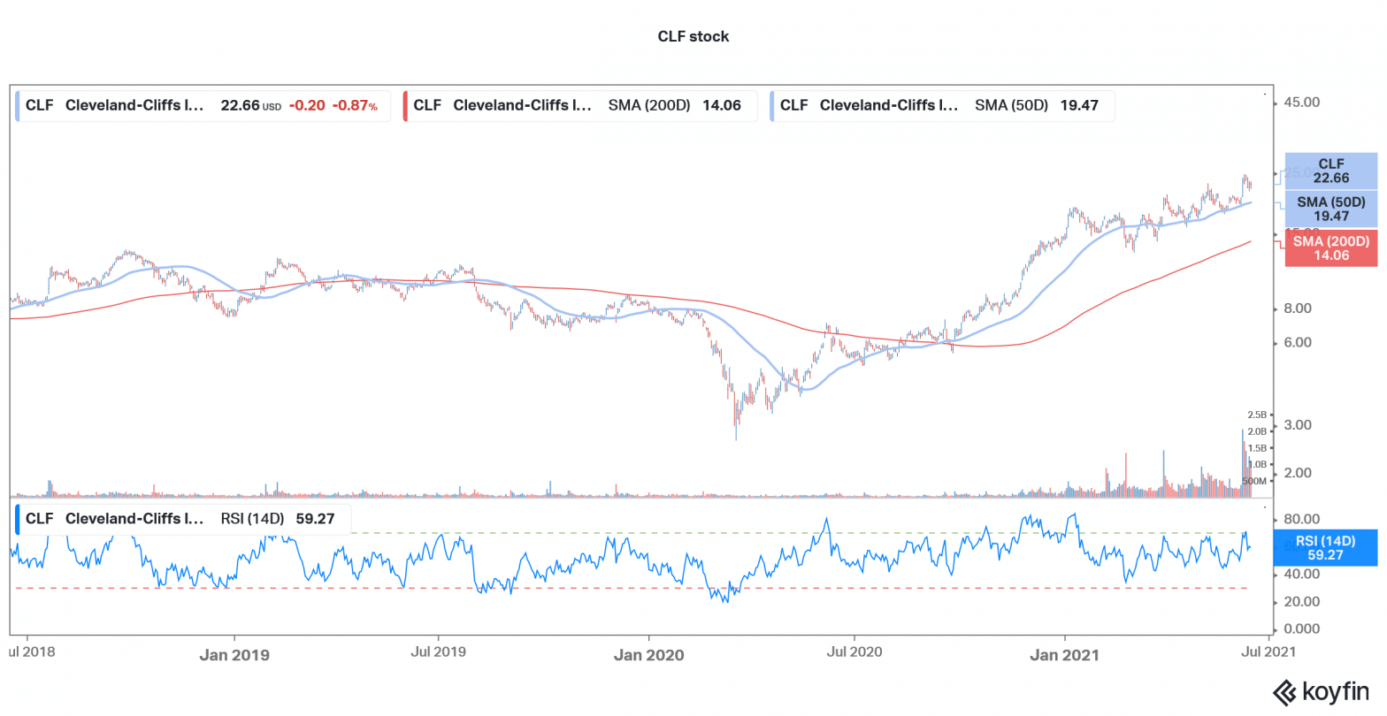
Task: Click the "0.000" RSI axis label
Action: [x=1301, y=629]
